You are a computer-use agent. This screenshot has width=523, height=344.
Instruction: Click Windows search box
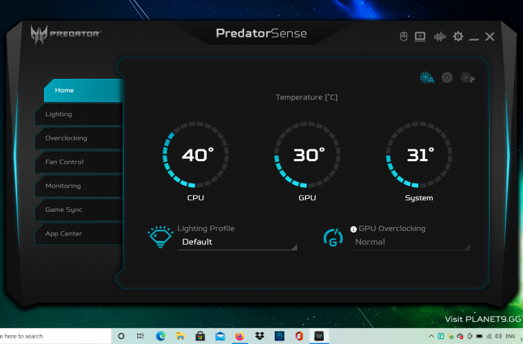tap(55, 336)
